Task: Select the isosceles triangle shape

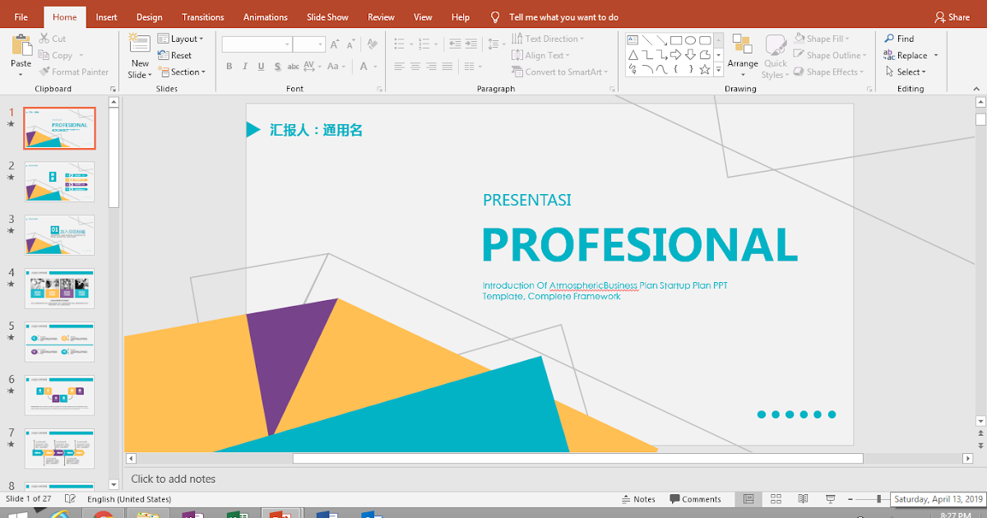Action: [x=632, y=55]
